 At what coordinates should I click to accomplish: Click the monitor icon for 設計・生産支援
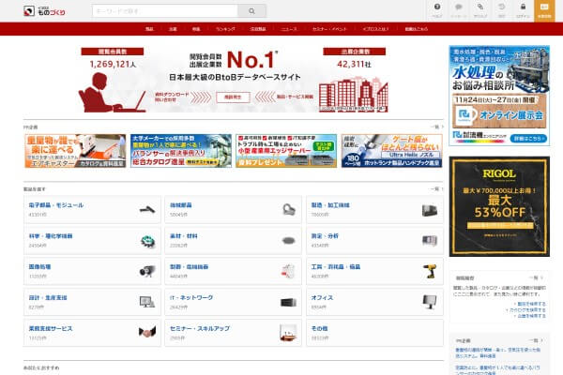tap(147, 302)
